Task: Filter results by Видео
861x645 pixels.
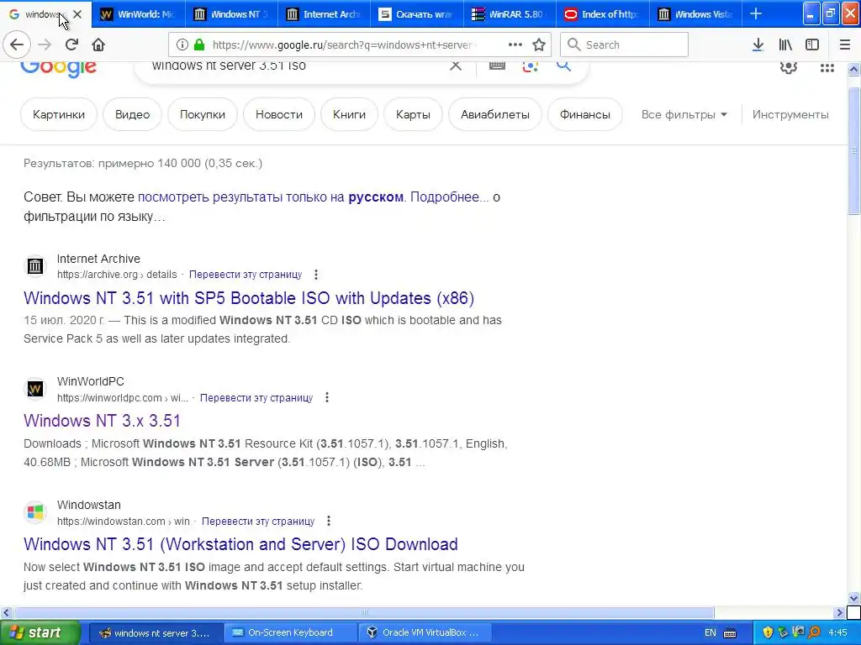Action: pos(132,114)
